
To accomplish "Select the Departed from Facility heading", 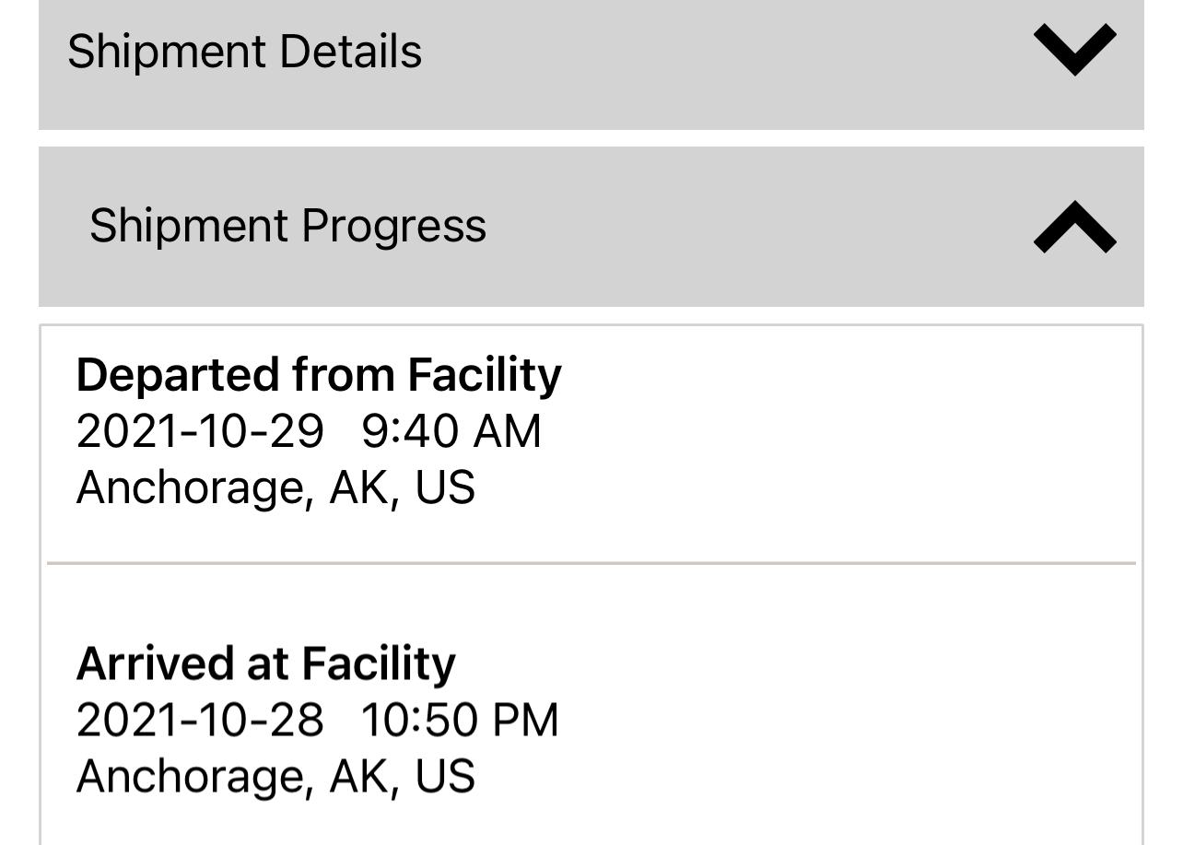I will coord(319,375).
